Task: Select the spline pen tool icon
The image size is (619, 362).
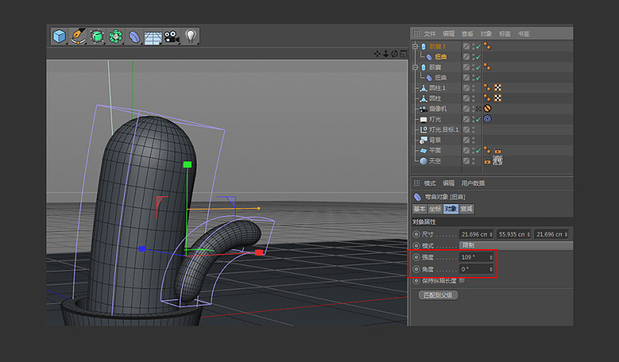Action: pos(78,36)
